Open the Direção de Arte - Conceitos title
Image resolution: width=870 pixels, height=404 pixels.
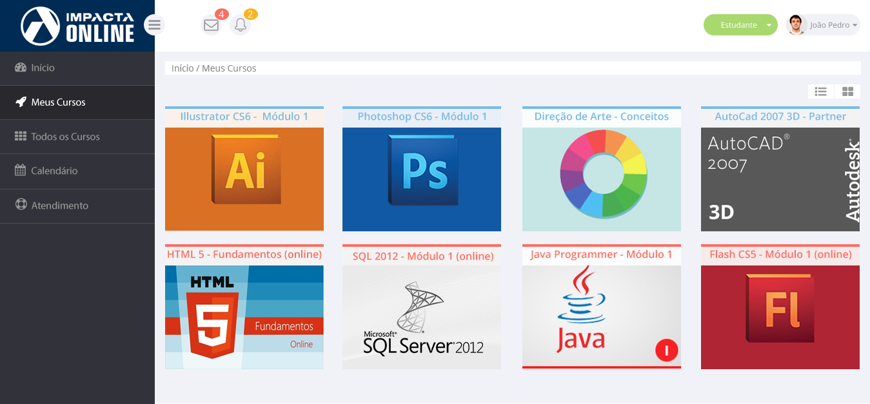[x=602, y=117]
